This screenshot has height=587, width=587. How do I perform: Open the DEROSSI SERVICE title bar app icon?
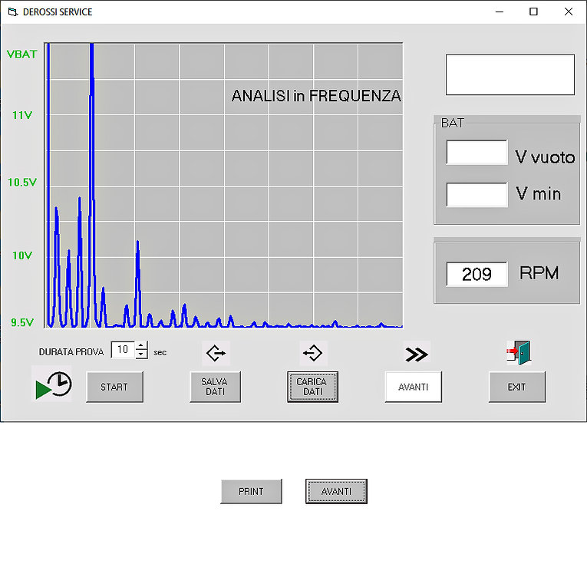point(12,12)
